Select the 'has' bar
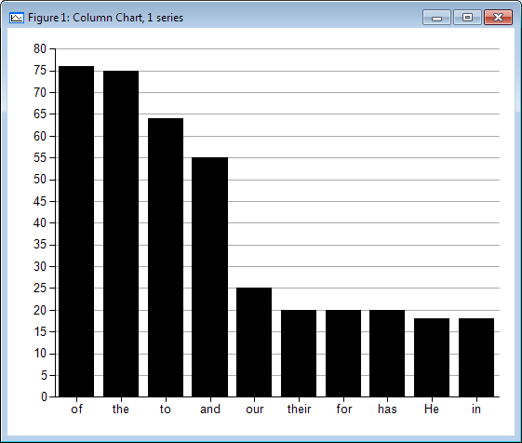522x443 pixels. pyautogui.click(x=387, y=354)
